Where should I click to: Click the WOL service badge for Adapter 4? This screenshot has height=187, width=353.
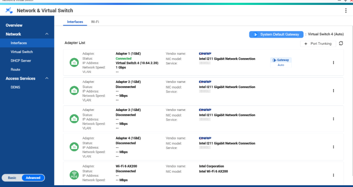pos(205,148)
